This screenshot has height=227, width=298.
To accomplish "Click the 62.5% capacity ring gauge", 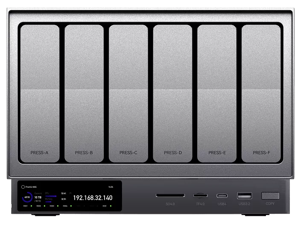I will (27, 198).
